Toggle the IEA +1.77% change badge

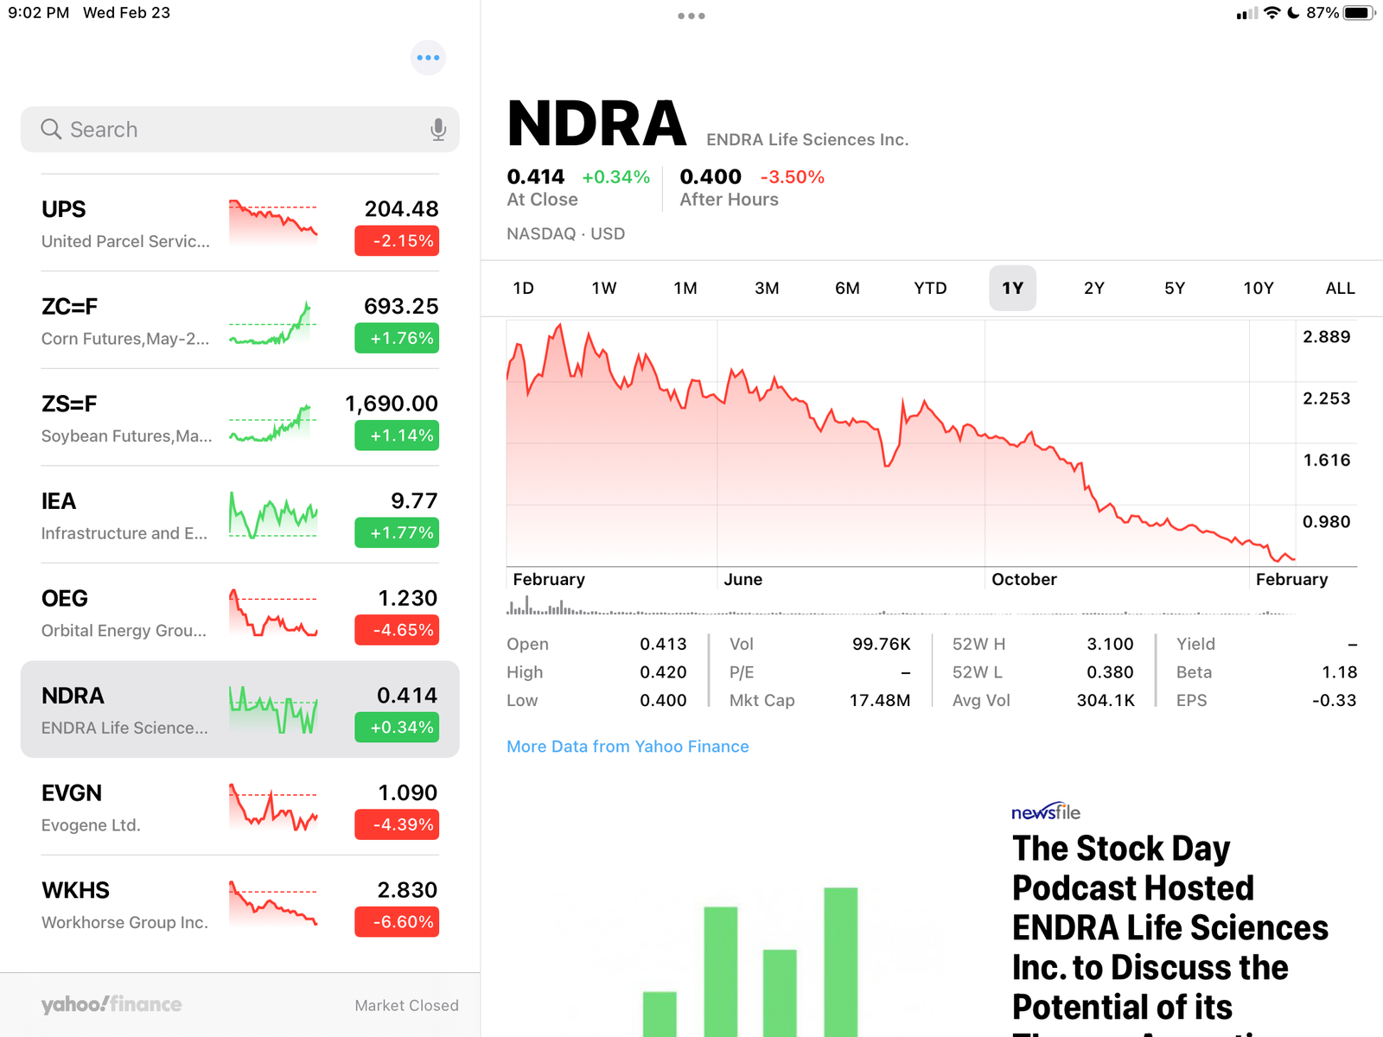(397, 532)
